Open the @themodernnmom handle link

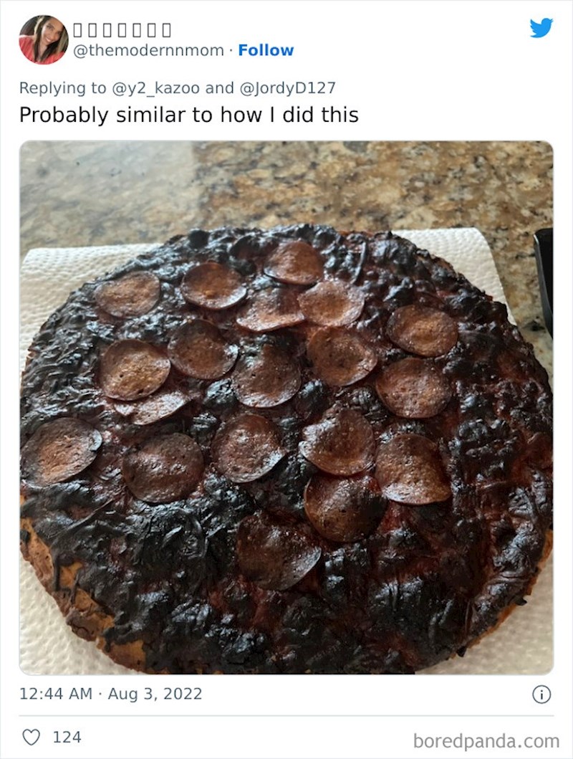(x=148, y=50)
